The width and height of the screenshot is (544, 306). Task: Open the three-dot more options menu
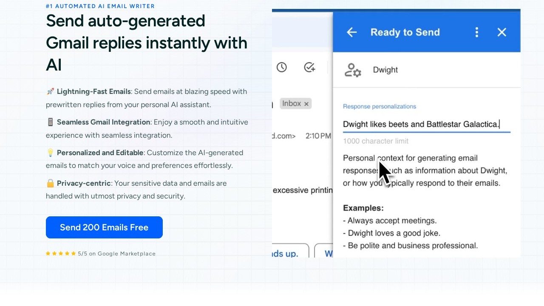[477, 32]
